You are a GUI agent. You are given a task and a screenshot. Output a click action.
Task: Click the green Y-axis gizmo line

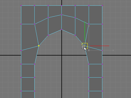click(x=85, y=31)
